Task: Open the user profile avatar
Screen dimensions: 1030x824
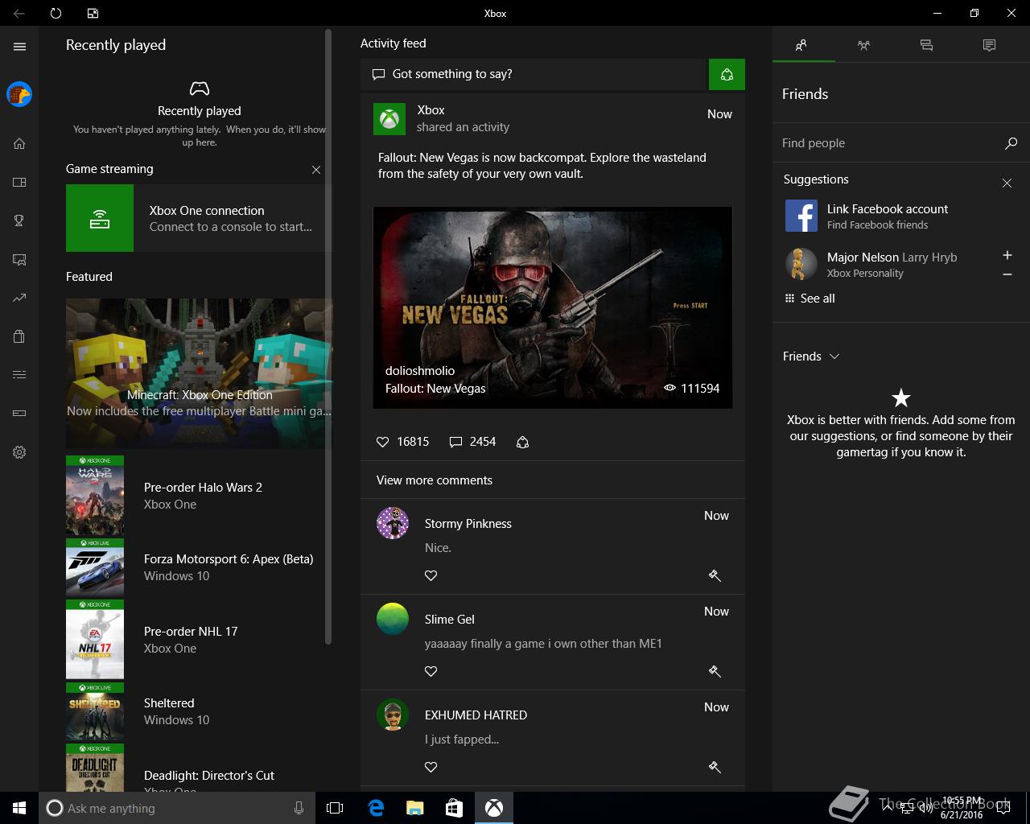Action: click(19, 94)
